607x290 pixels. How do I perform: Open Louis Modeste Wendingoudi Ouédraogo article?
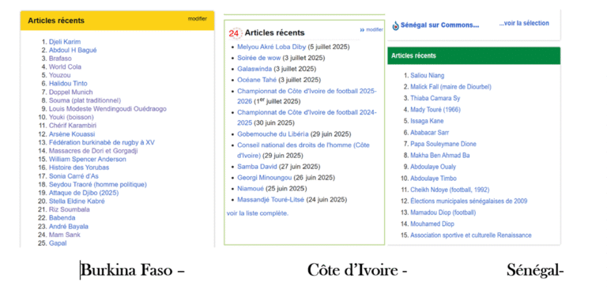pyautogui.click(x=107, y=109)
